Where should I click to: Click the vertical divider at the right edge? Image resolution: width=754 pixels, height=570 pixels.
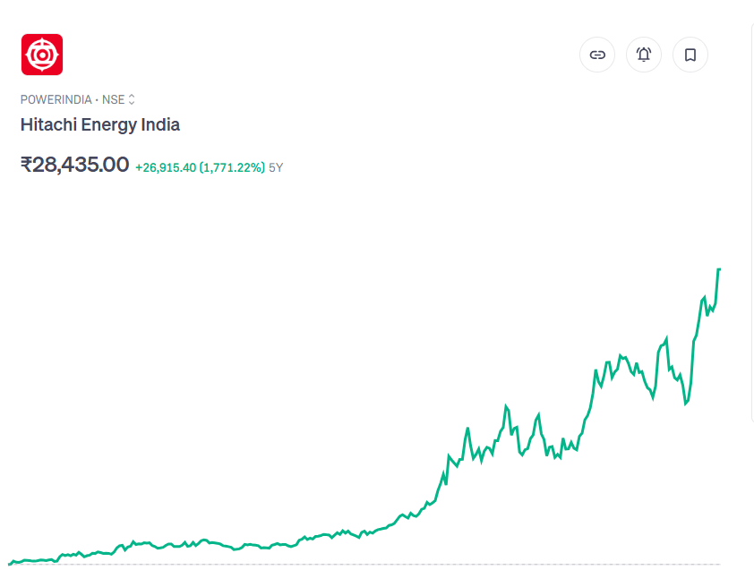[751, 224]
